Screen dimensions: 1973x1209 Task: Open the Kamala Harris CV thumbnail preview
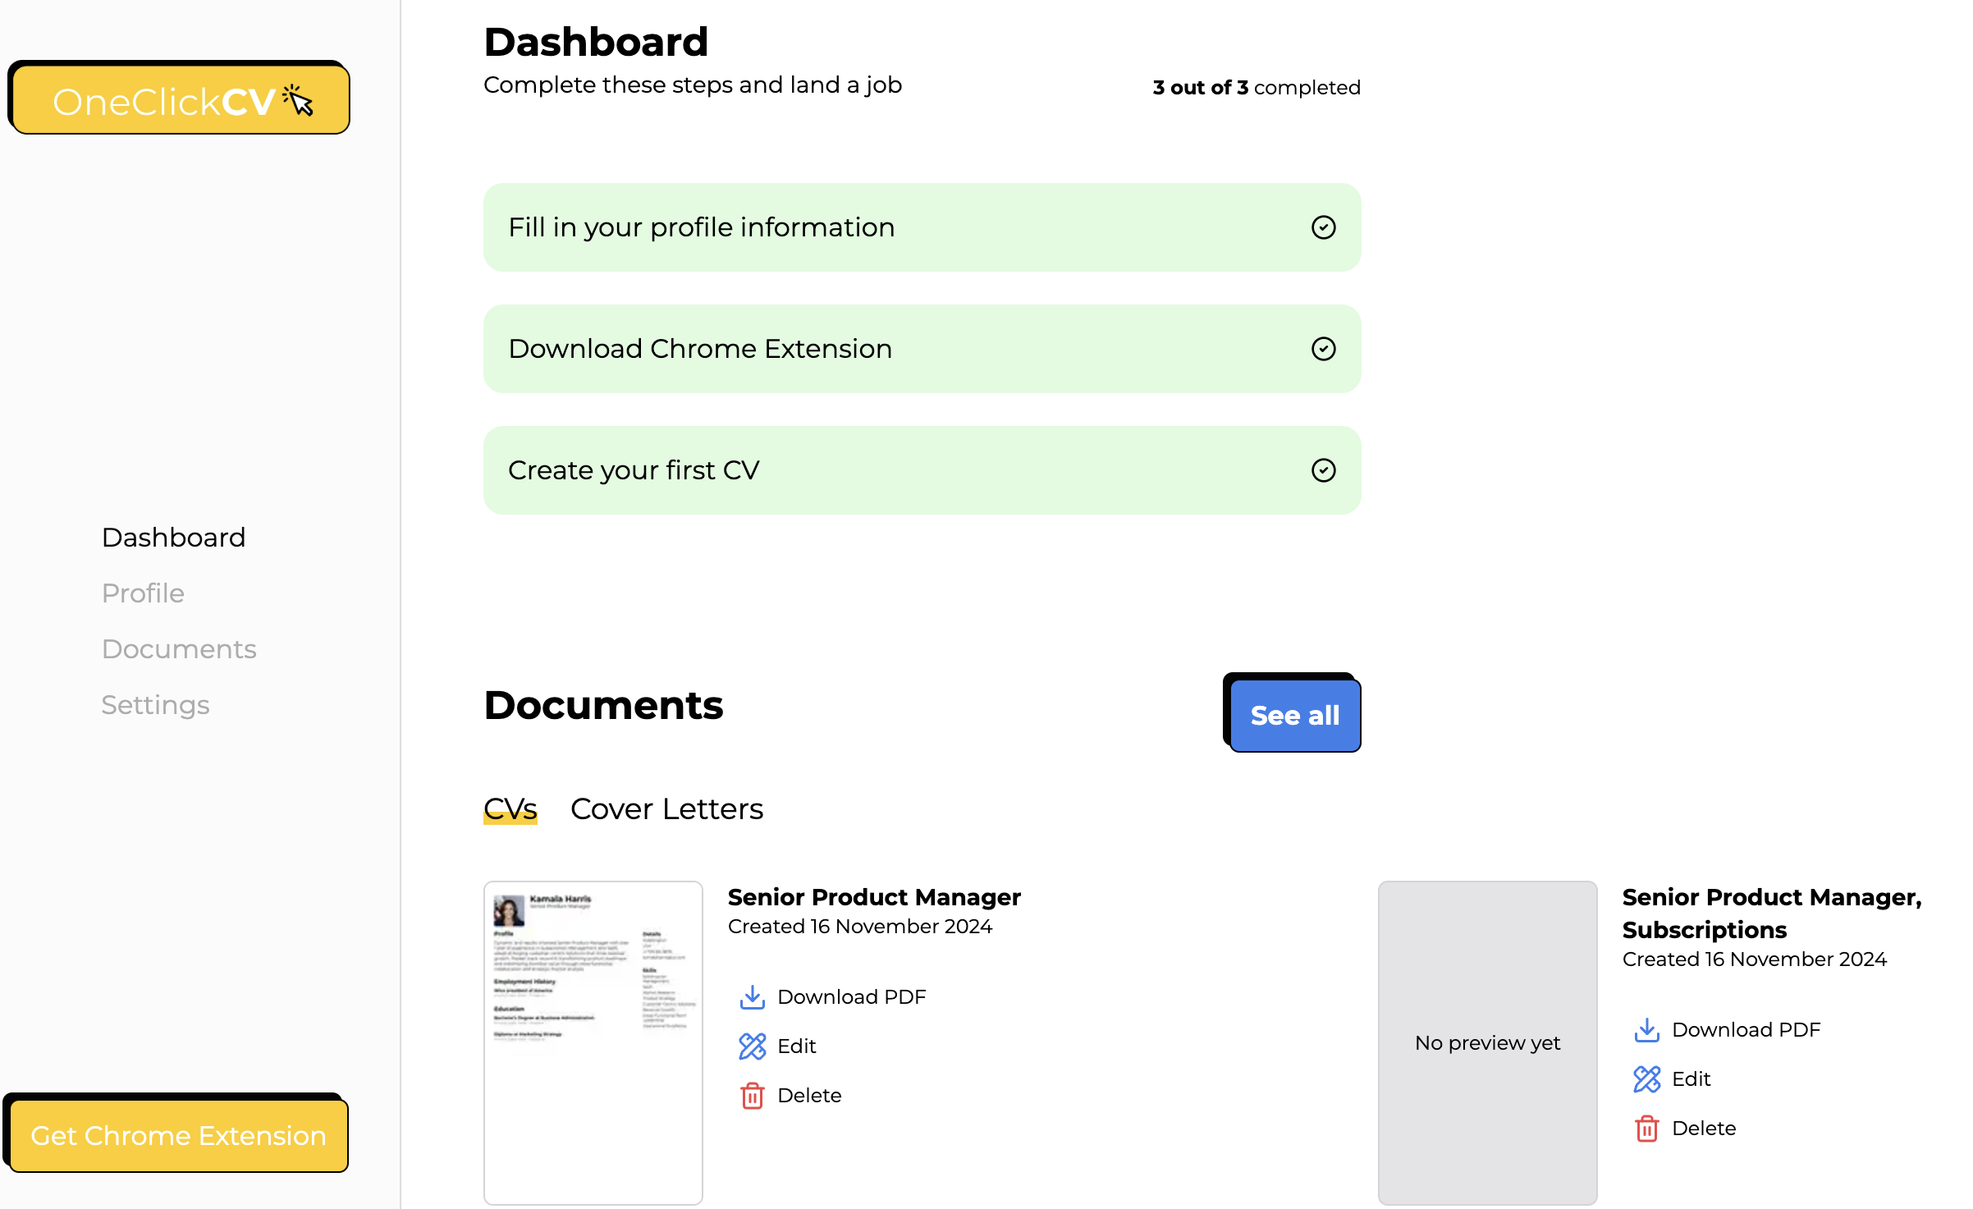pos(593,1042)
